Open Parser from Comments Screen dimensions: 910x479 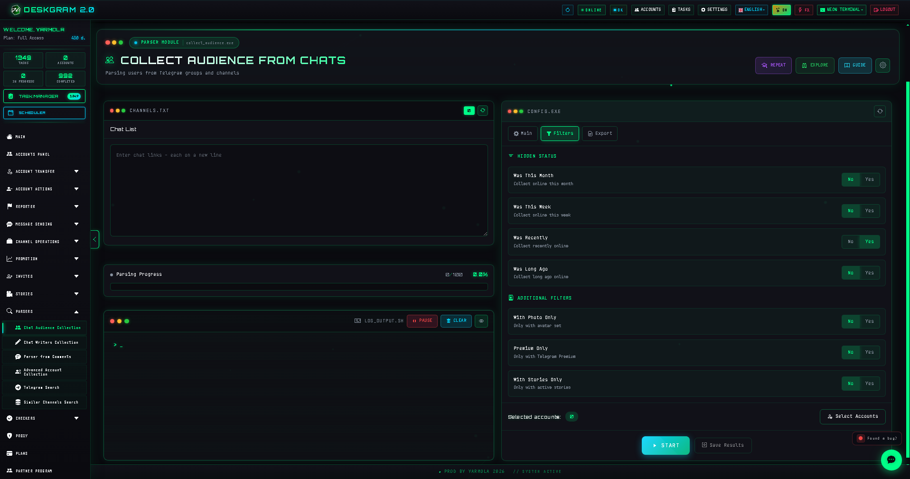click(x=45, y=357)
